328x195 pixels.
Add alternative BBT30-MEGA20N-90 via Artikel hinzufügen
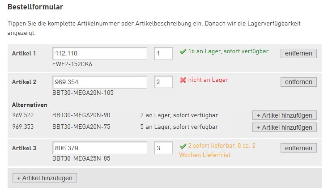285,115
